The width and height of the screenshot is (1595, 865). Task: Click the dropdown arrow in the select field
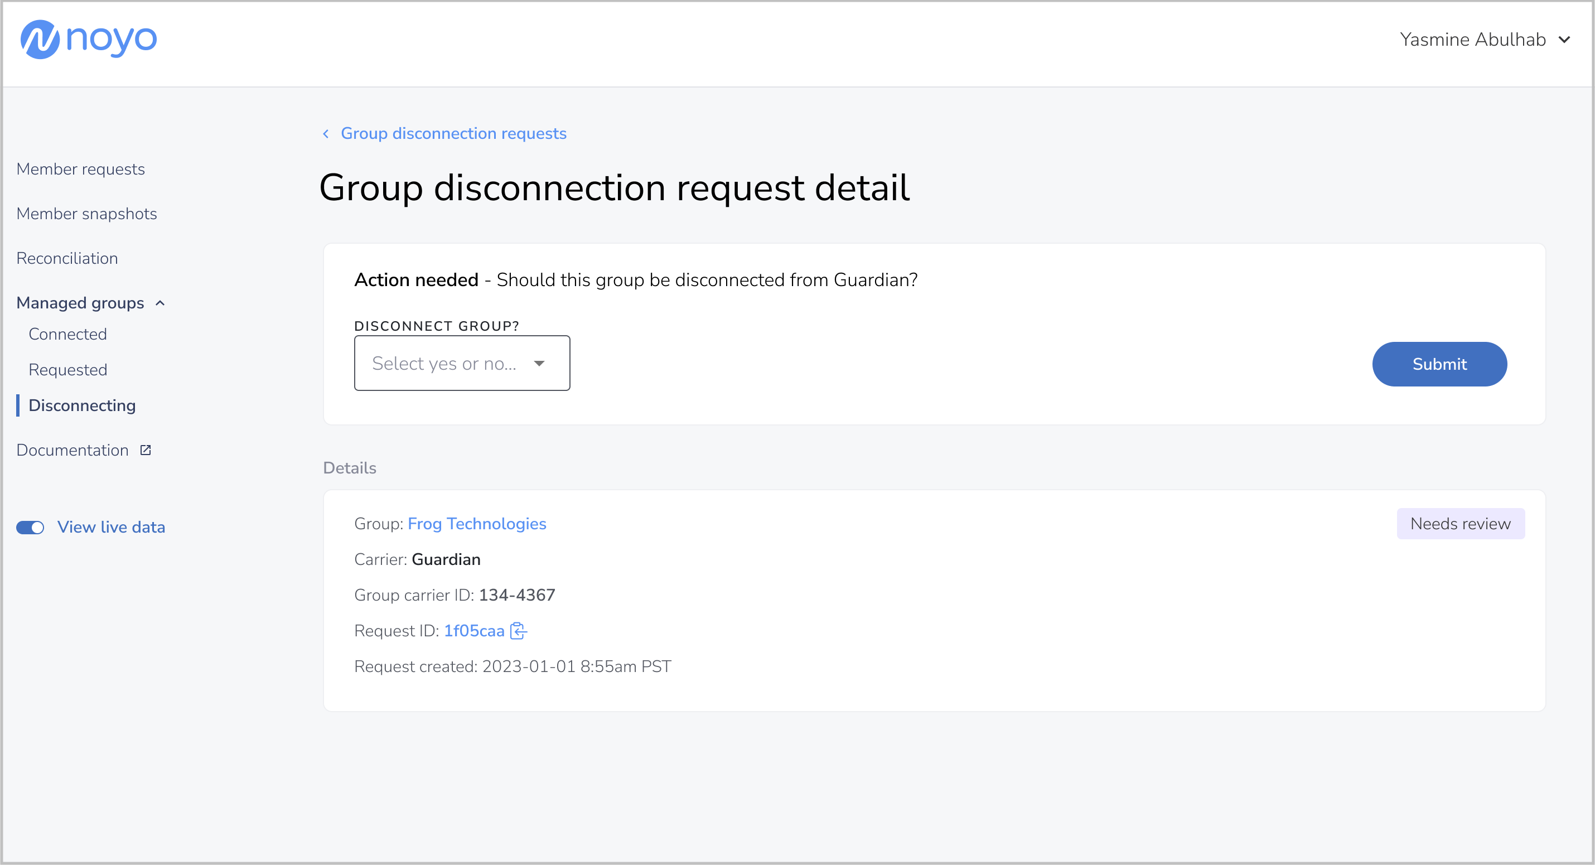click(x=539, y=364)
